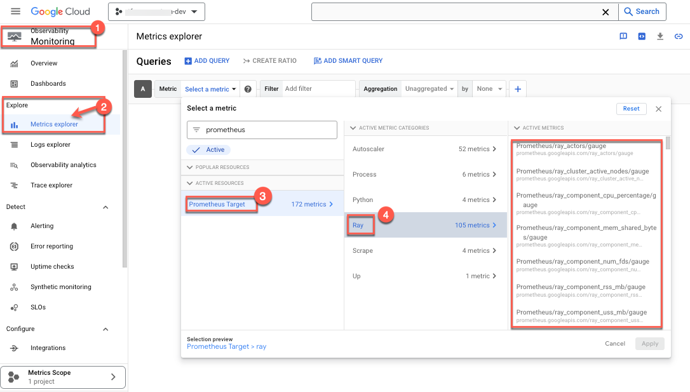Open the code editor icon in header
Screen dimensions: 690x392
(642, 36)
